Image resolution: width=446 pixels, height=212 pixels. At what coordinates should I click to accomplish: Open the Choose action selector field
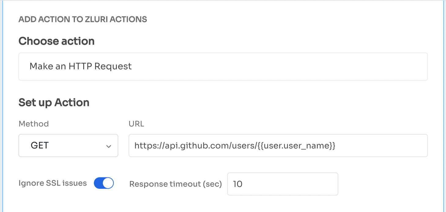point(223,67)
